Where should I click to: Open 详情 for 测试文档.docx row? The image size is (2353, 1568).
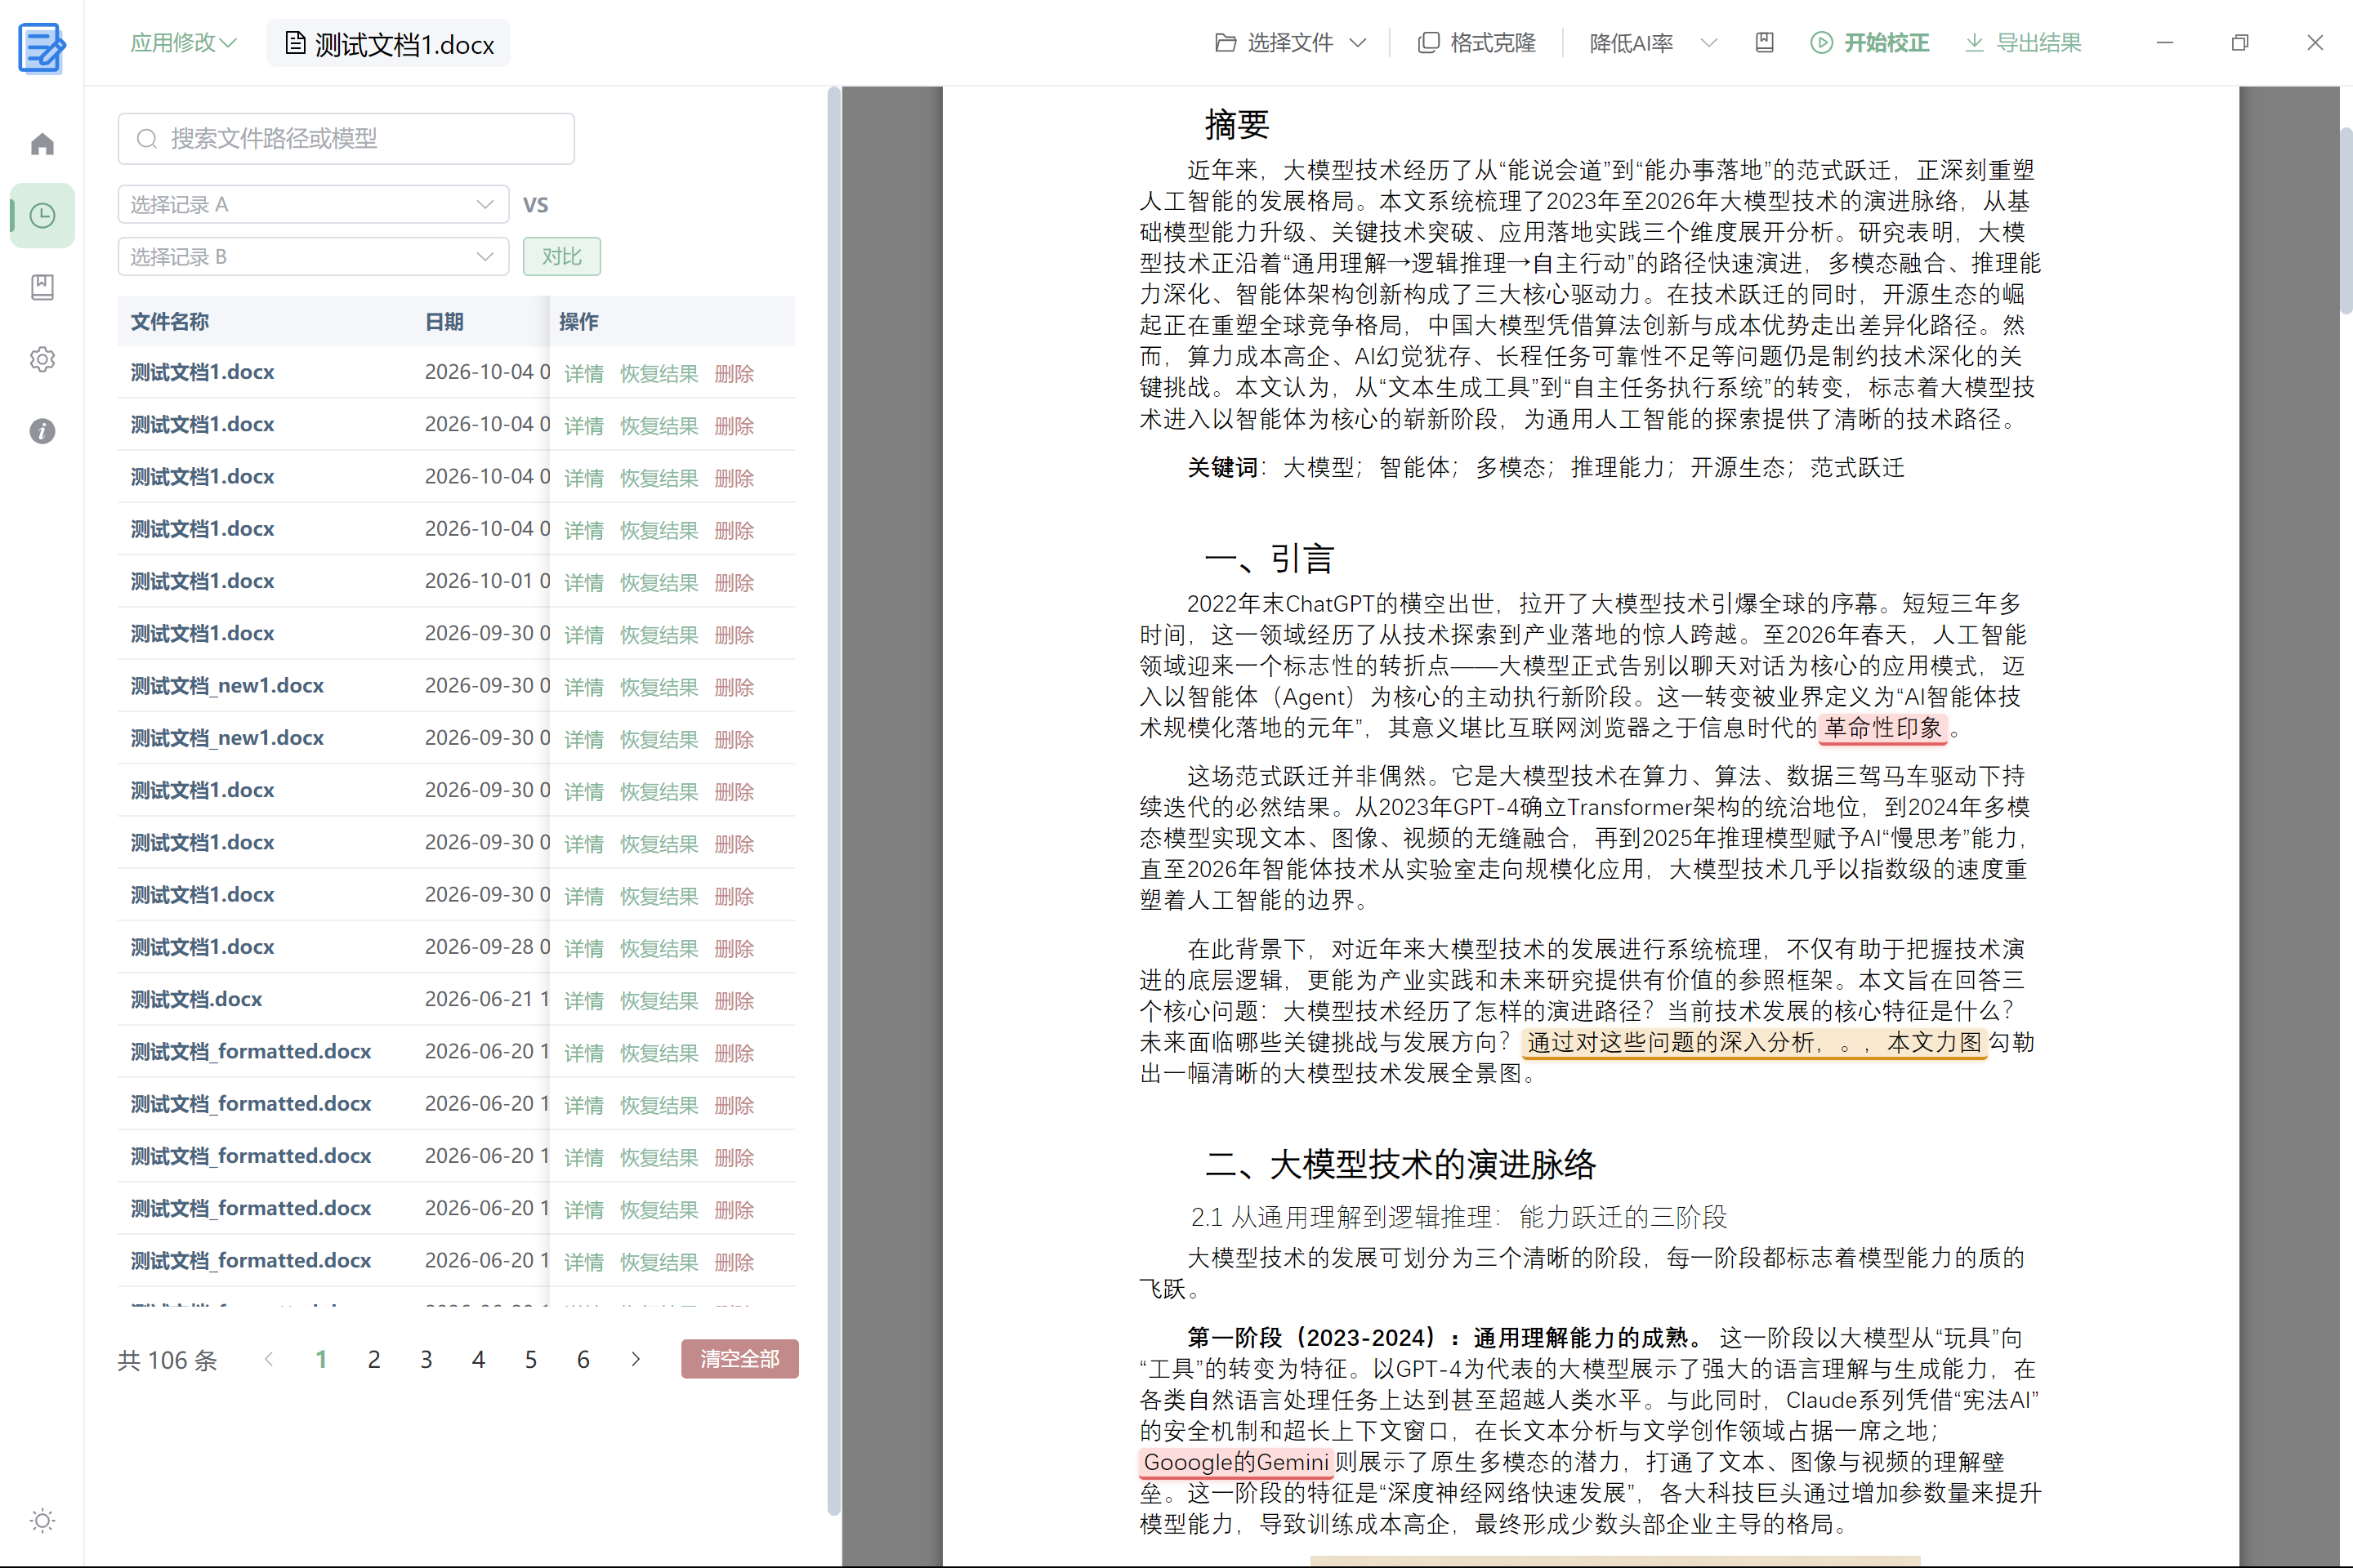point(583,1001)
